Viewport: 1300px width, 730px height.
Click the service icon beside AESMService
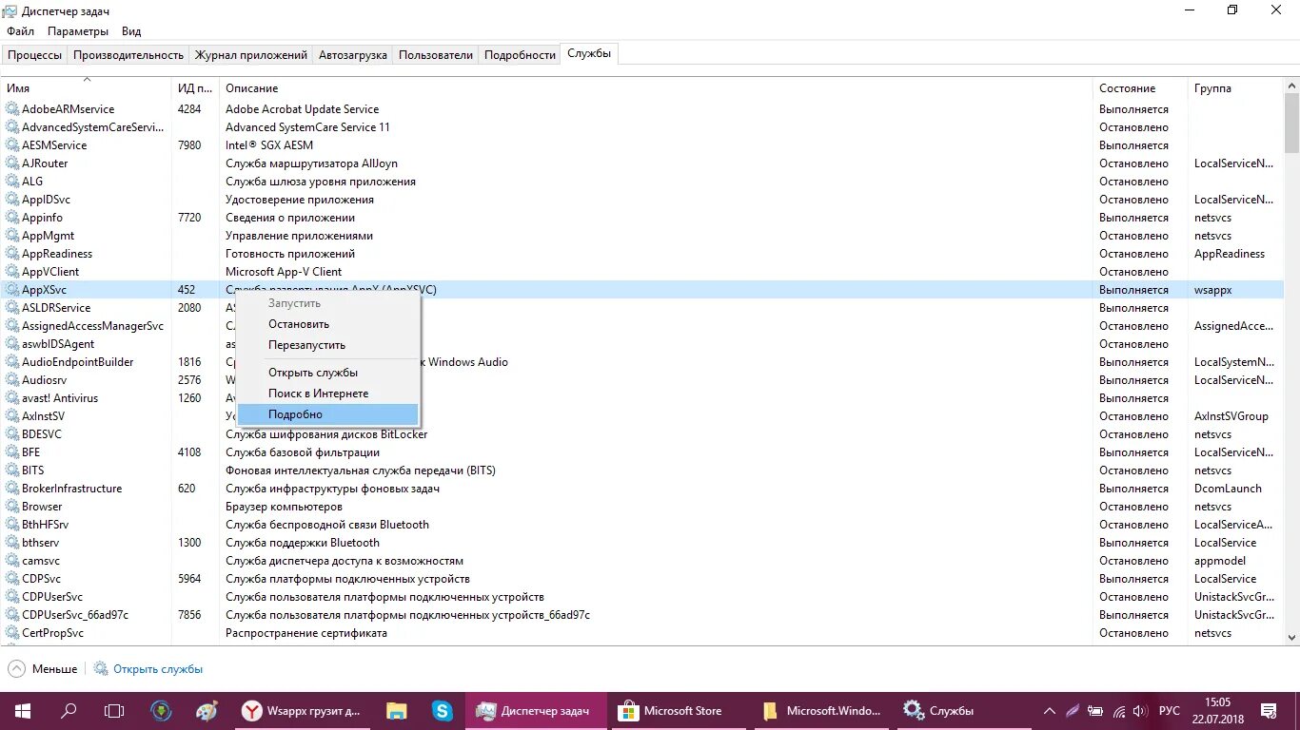coord(12,145)
